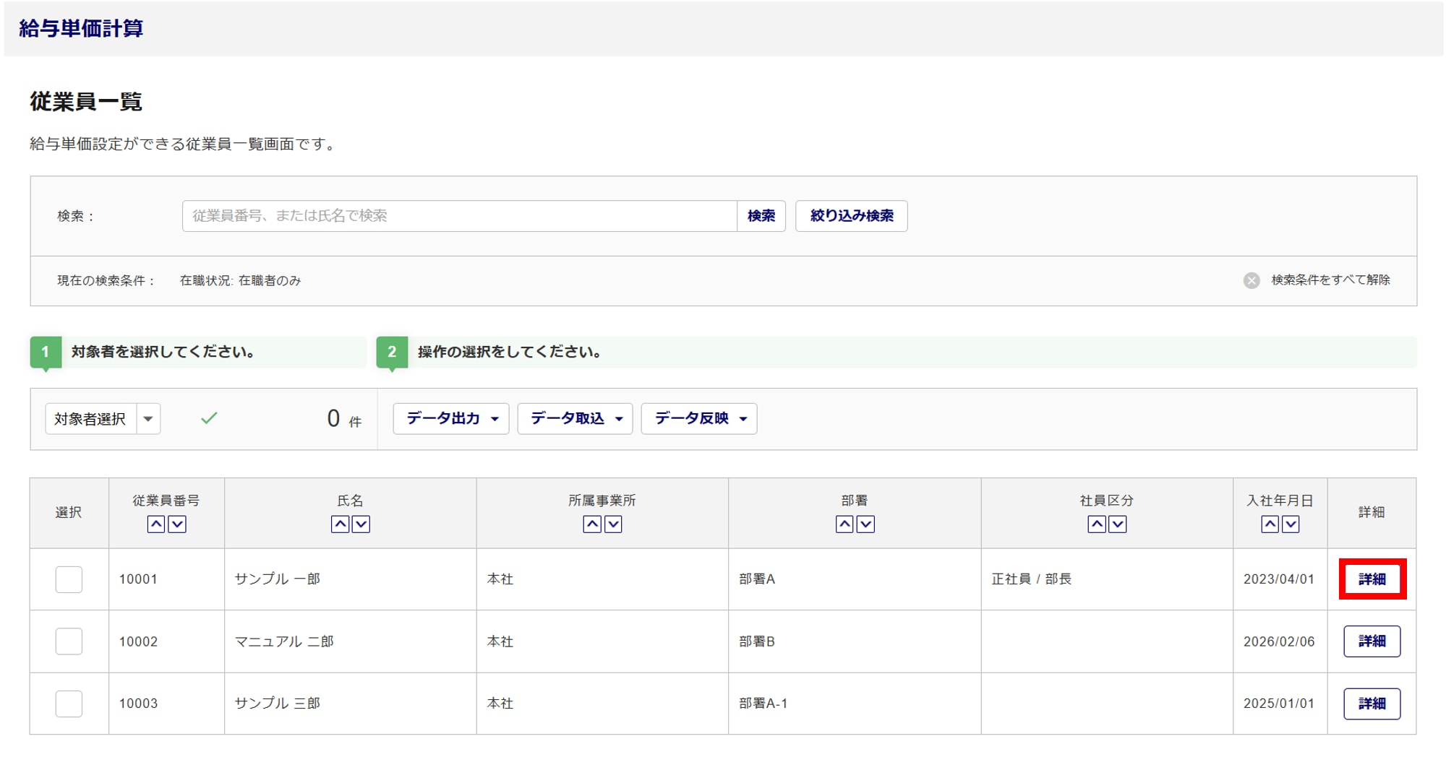Image resolution: width=1446 pixels, height=757 pixels.
Task: Expand the データ出力 menu
Action: (451, 419)
